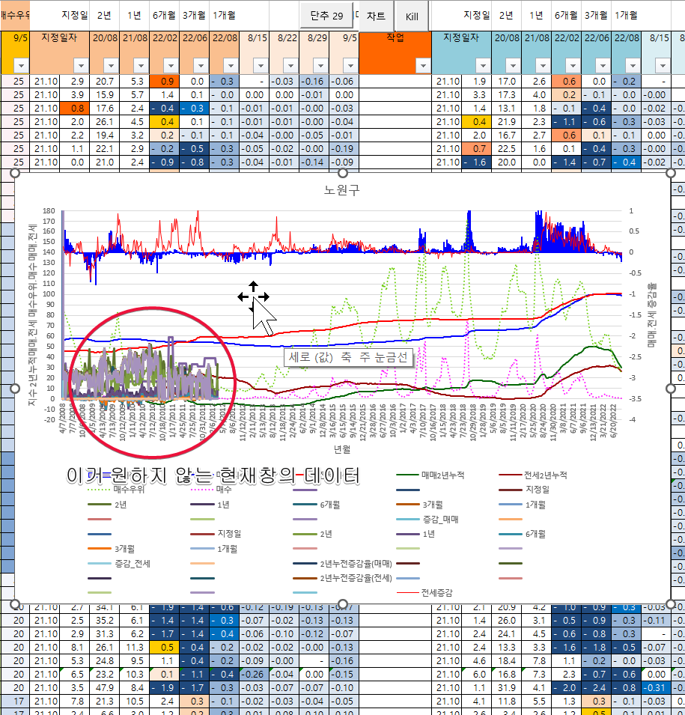Select the cell containing 31.9
This screenshot has width=685, height=715.
(506, 687)
